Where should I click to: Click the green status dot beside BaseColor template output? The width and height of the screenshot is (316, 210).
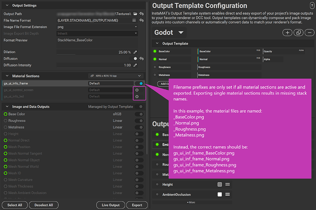[155, 51]
